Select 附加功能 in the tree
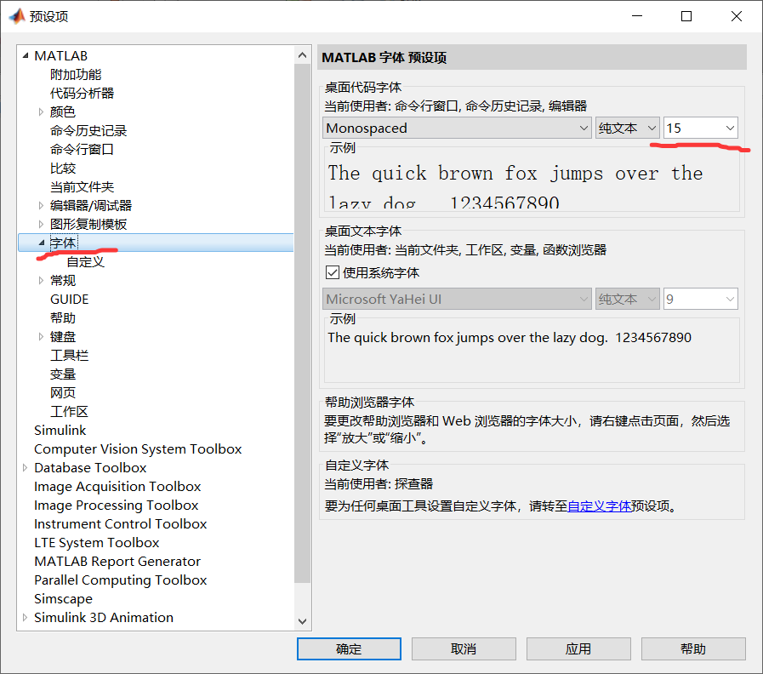Image resolution: width=763 pixels, height=674 pixels. [x=76, y=75]
